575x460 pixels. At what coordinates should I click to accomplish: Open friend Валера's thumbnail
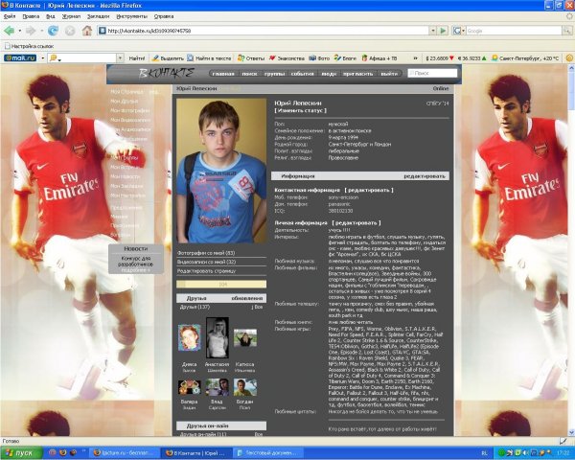(189, 387)
